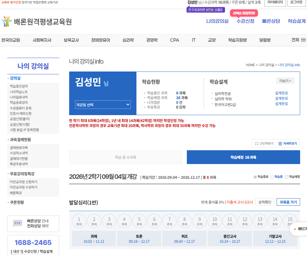Open 공결신청(시험) in sidebar

click(x=20, y=124)
